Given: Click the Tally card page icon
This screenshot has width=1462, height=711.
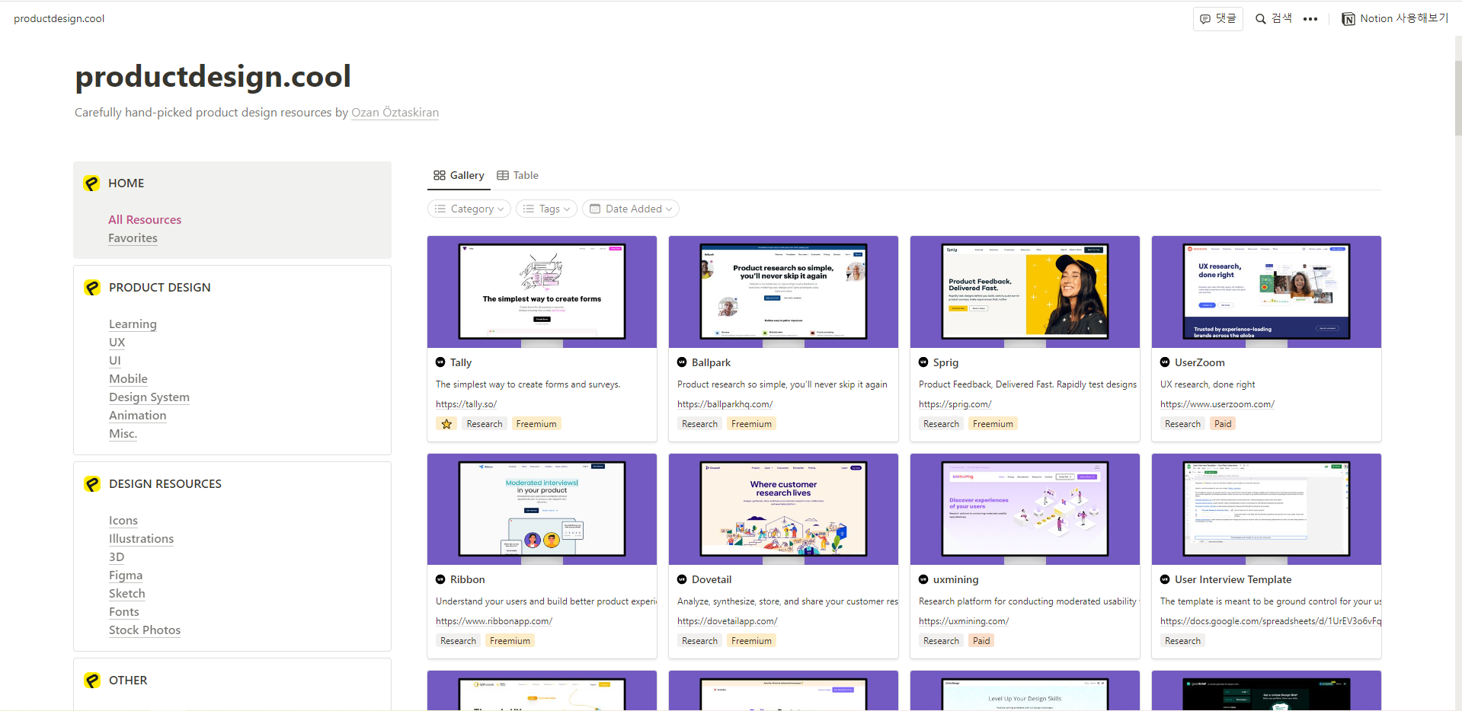Looking at the screenshot, I should [x=440, y=362].
